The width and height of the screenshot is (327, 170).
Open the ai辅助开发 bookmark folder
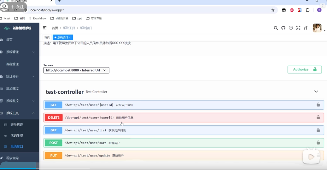(x=59, y=18)
